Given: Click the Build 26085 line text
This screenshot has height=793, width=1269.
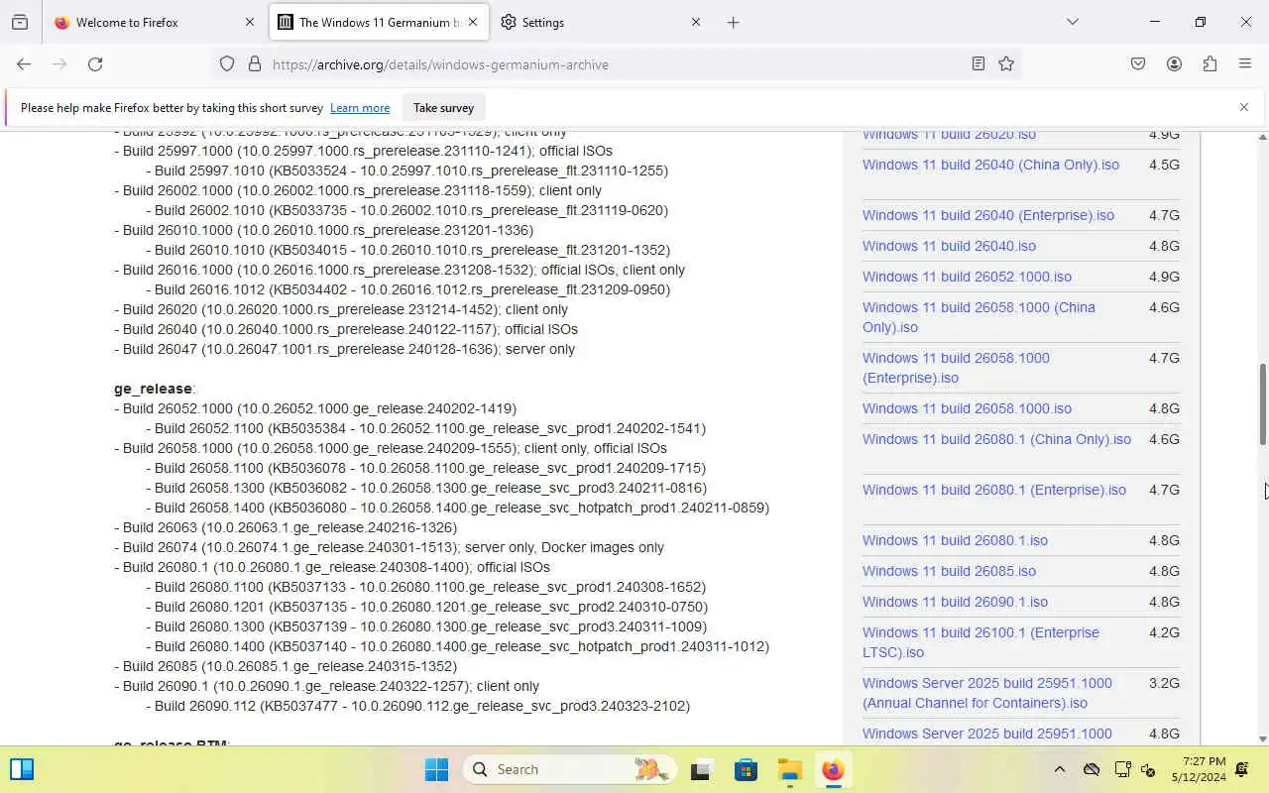Looking at the screenshot, I should point(286,666).
